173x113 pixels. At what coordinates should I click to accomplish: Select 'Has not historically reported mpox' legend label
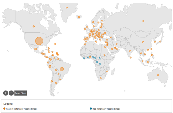point(21,109)
